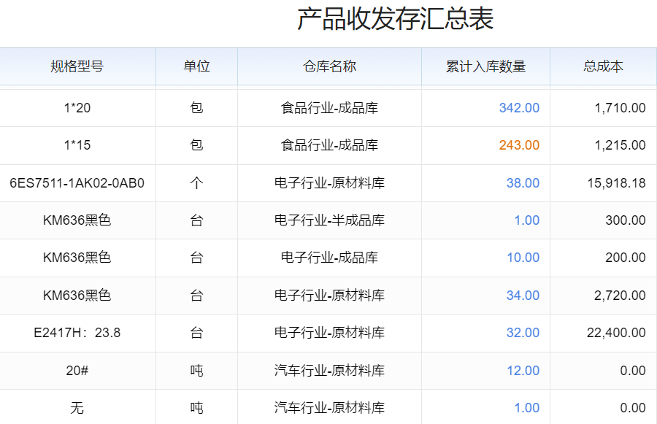657x424 pixels.
Task: Select the 仓库名称 column header
Action: click(329, 66)
